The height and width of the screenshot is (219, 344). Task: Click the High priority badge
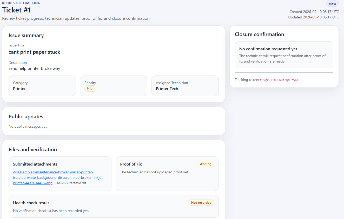coord(91,88)
